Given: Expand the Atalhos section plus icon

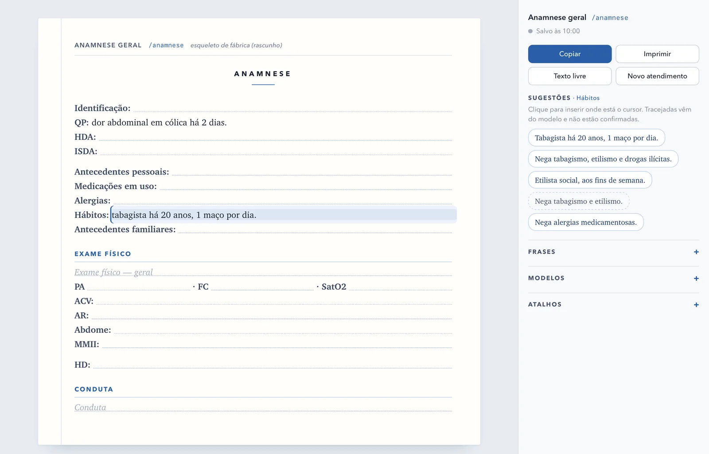Looking at the screenshot, I should click(x=696, y=305).
